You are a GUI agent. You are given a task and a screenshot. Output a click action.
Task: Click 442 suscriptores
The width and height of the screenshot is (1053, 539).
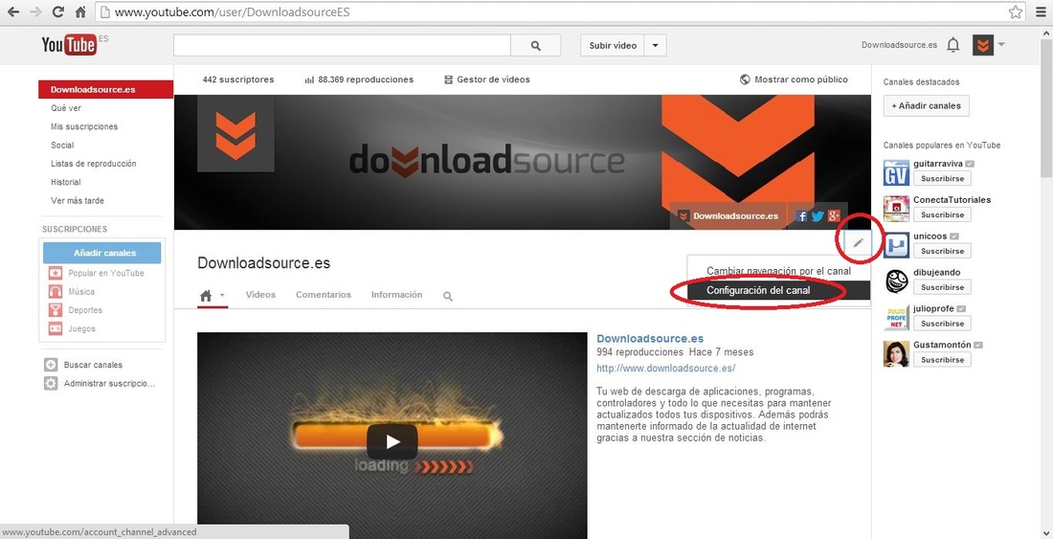(x=238, y=79)
